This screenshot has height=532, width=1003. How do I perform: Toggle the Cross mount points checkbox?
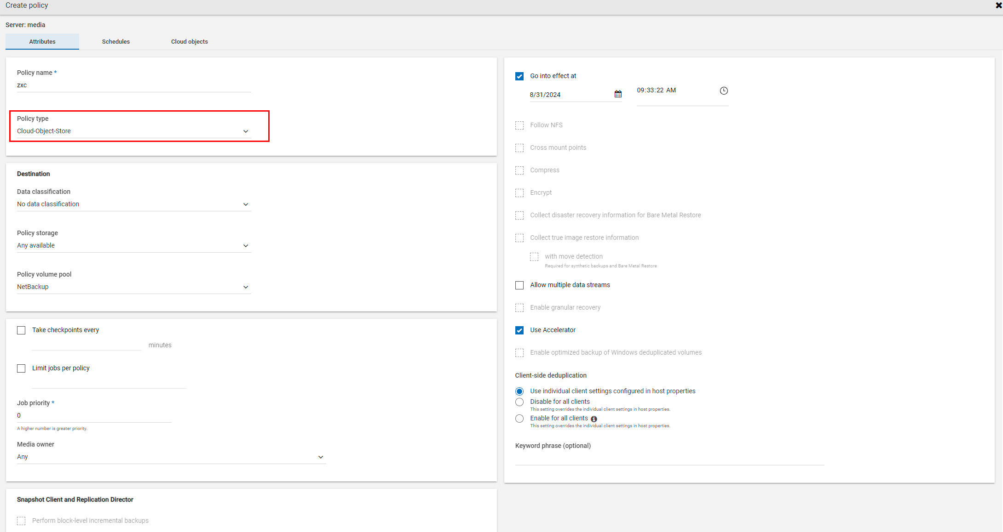coord(519,148)
